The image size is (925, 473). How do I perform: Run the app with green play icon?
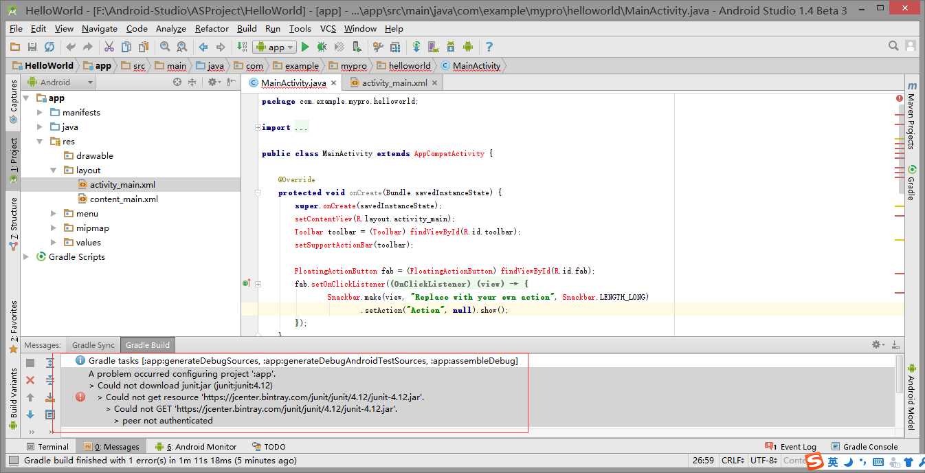pyautogui.click(x=305, y=47)
